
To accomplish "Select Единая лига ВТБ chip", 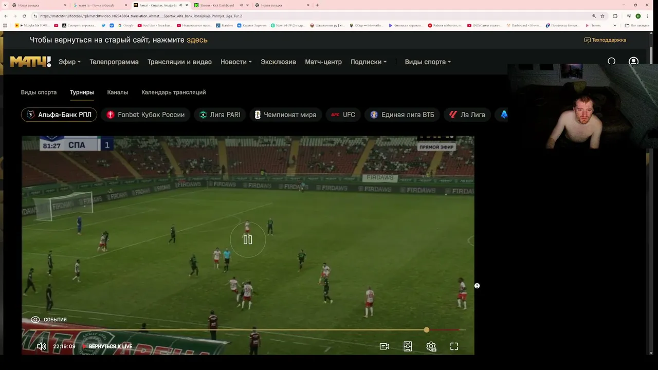I will pos(403,115).
